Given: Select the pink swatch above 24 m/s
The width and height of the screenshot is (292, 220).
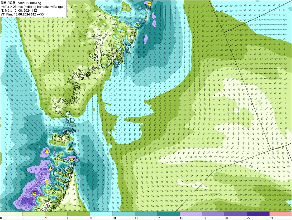Looking at the screenshot, I should coord(280,214).
